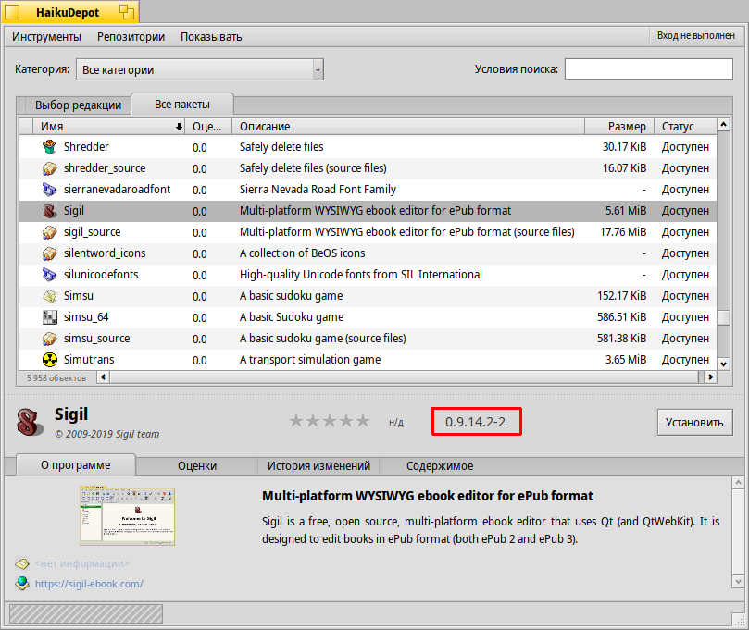749x630 pixels.
Task: Click the sierranevadaroadfont font icon
Action: tap(49, 190)
